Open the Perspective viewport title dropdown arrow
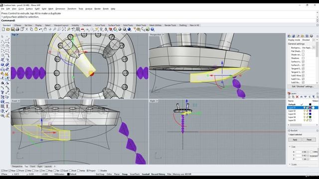Image resolution: width=319 pixels, height=179 pixels. 163,35
